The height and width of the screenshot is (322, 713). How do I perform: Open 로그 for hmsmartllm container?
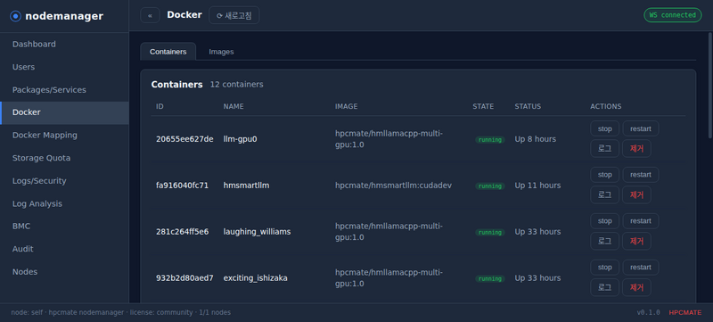[605, 194]
